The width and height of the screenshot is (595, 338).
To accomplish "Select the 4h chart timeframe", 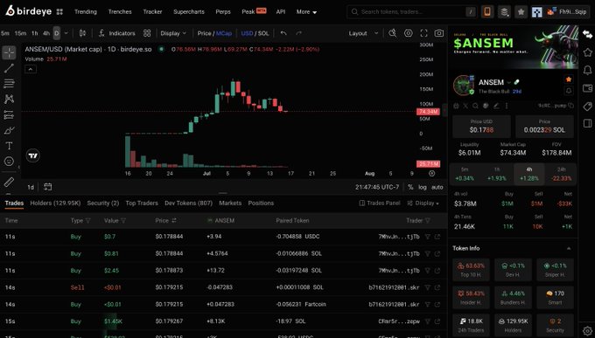I will [x=46, y=33].
